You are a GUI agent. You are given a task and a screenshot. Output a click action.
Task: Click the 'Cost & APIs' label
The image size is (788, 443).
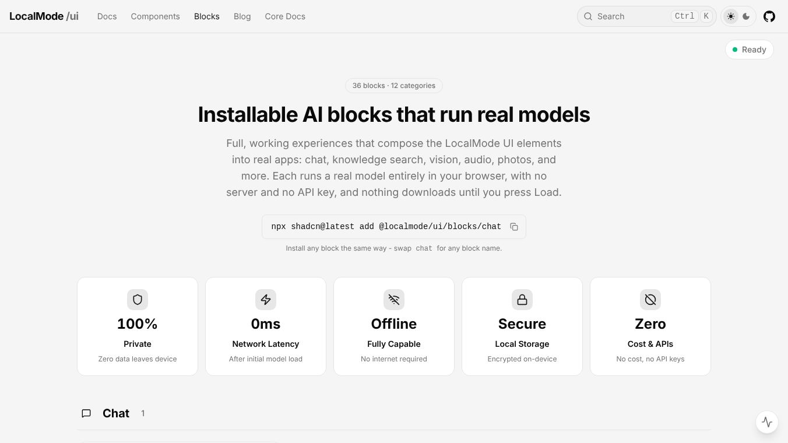[650, 344]
